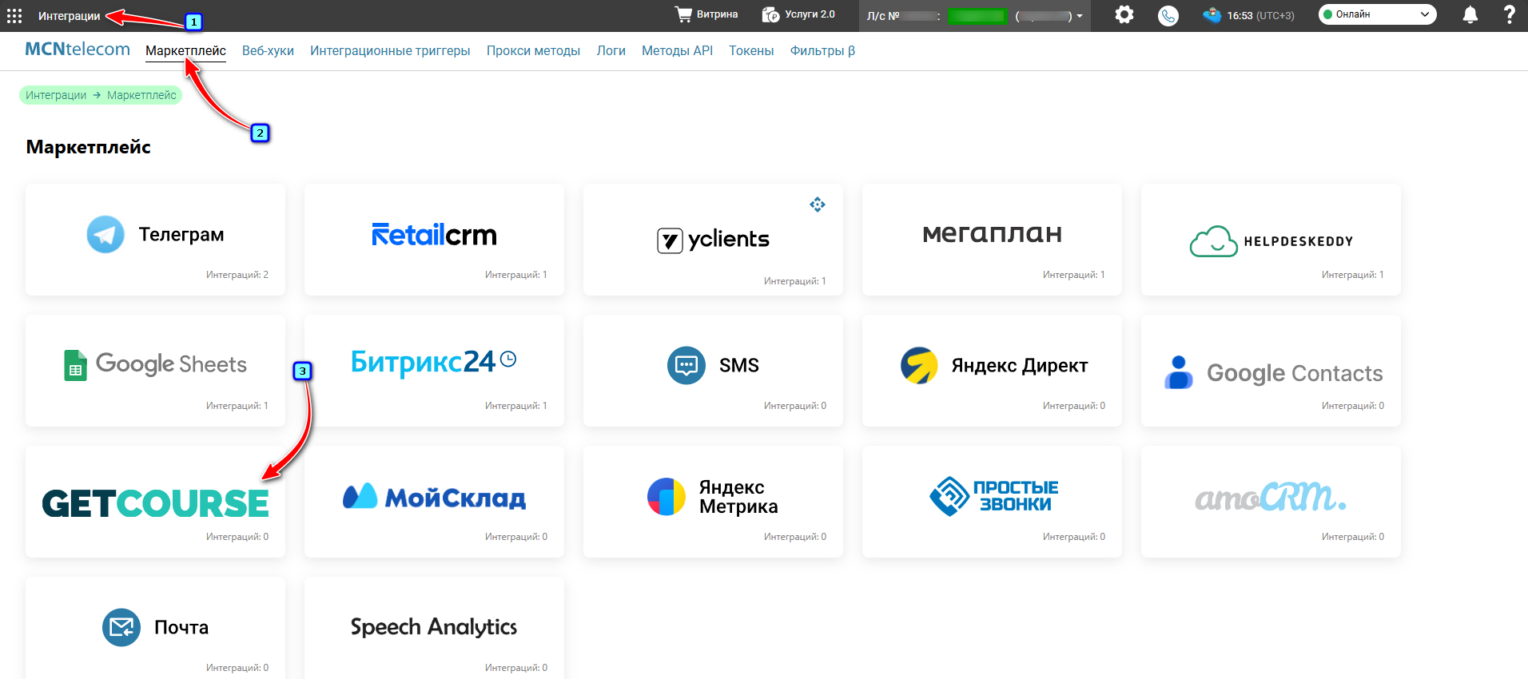The width and height of the screenshot is (1528, 679).
Task: Click the clock icon beside Битрикс24
Action: click(508, 359)
